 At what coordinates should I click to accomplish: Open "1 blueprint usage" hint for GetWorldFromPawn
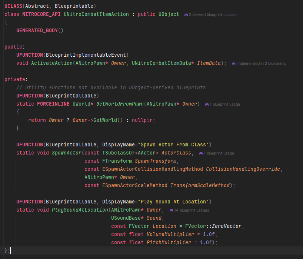[x=226, y=104]
